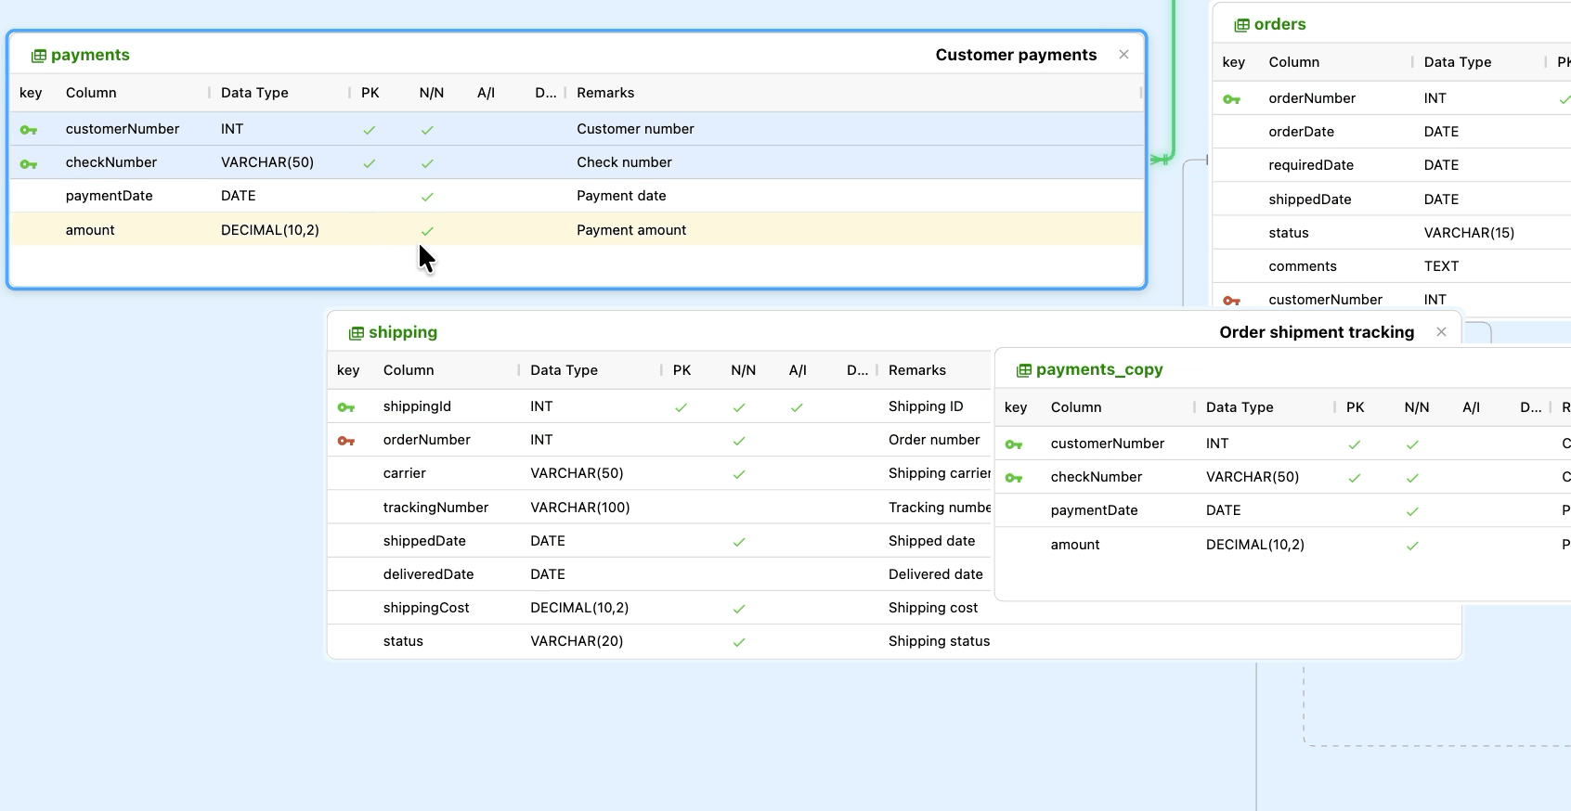Image resolution: width=1571 pixels, height=811 pixels.
Task: Click the key icon for customerNumber in payments_copy
Action: 1014,444
